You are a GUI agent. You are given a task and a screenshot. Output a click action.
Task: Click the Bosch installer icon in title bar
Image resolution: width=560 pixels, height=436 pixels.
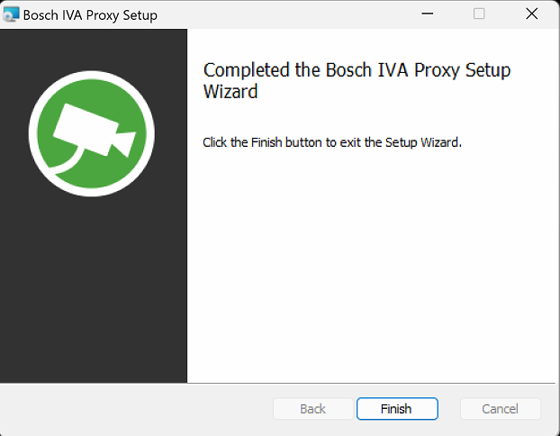click(12, 14)
